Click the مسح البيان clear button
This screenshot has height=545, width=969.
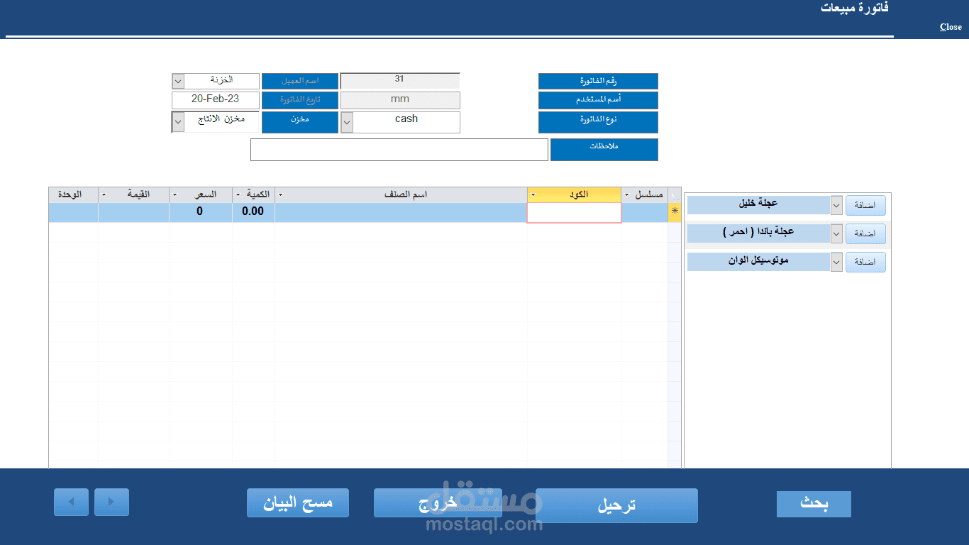[298, 503]
